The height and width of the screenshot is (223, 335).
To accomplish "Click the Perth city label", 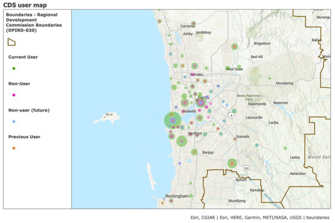I will click(203, 97).
